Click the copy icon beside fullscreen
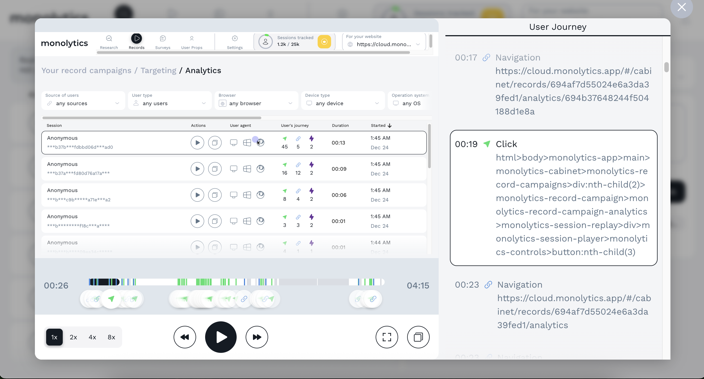Image resolution: width=704 pixels, height=379 pixels. pos(418,337)
